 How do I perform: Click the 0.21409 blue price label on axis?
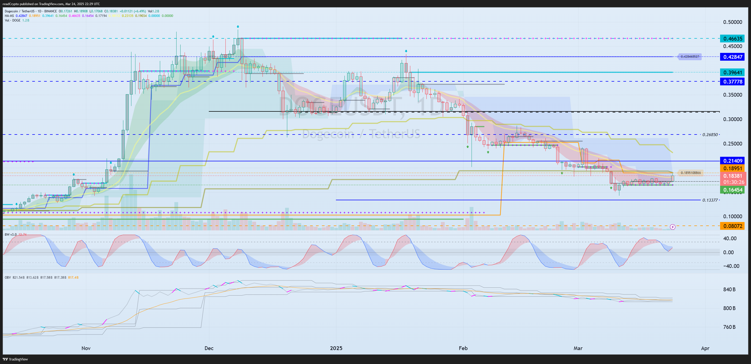pos(733,161)
